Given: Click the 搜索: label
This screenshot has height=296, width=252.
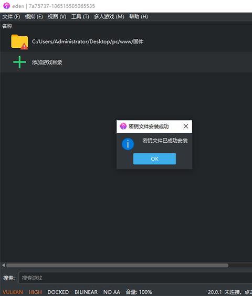Looking at the screenshot, I should (x=9, y=278).
